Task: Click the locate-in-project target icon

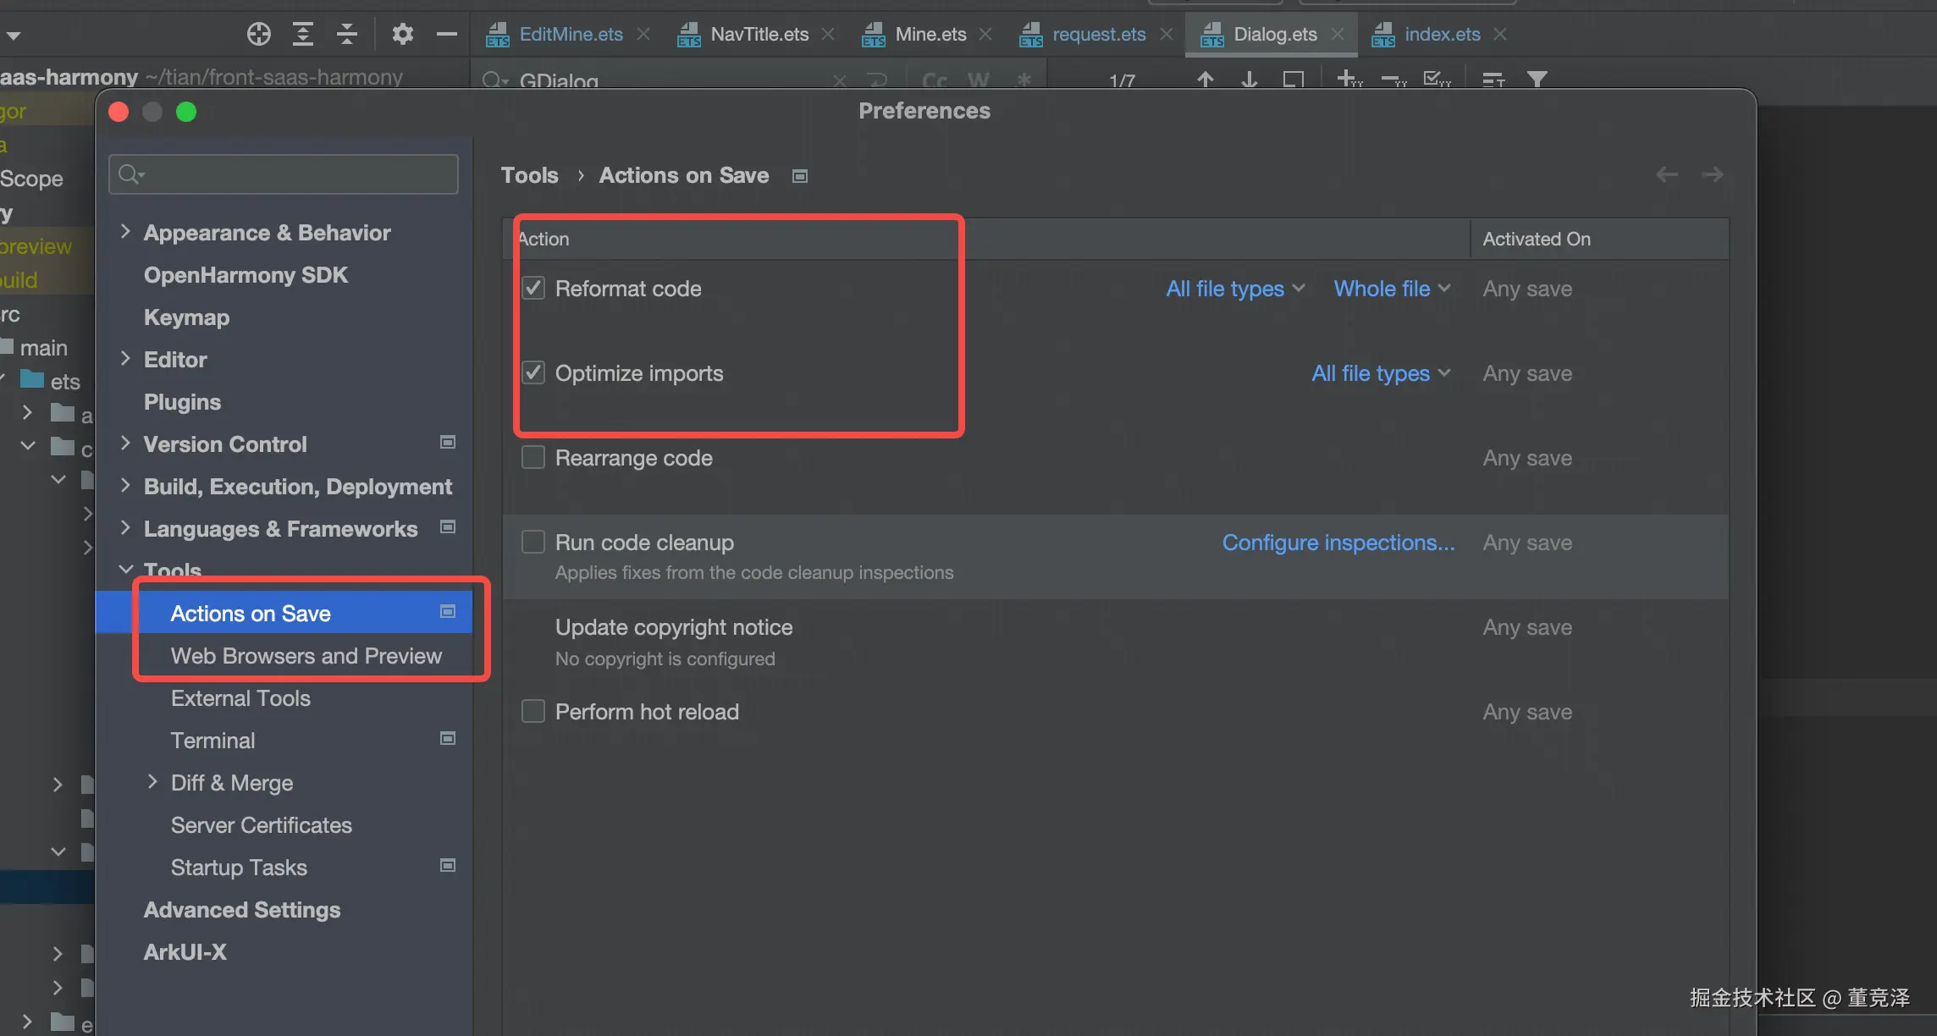Action: [x=258, y=34]
